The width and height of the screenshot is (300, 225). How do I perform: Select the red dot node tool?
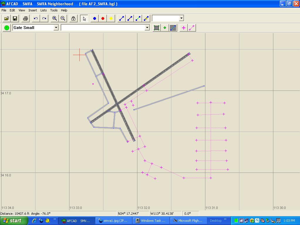[x=103, y=18]
